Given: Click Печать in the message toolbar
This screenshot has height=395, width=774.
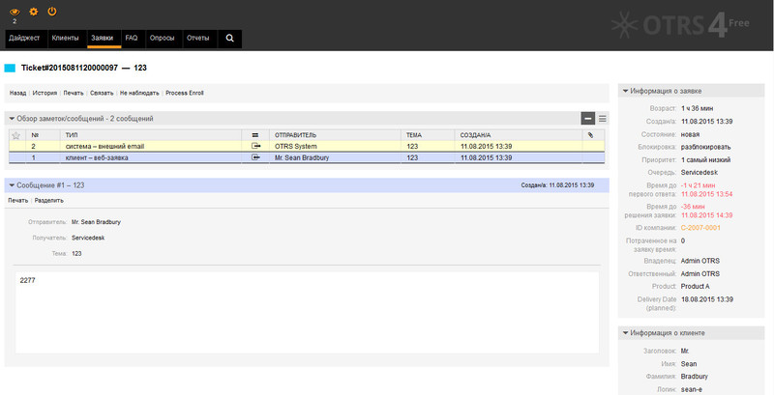Looking at the screenshot, I should (18, 201).
